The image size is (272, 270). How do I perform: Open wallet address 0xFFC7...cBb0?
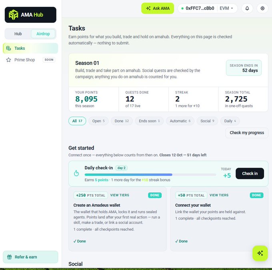[x=200, y=8]
